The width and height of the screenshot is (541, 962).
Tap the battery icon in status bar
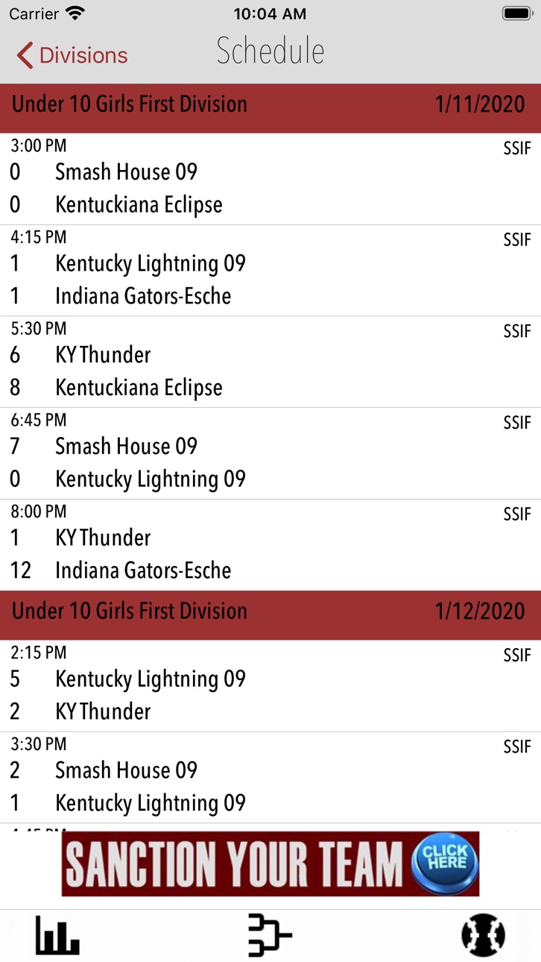(516, 13)
